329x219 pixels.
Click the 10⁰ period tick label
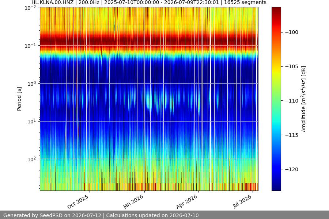[x=32, y=84]
